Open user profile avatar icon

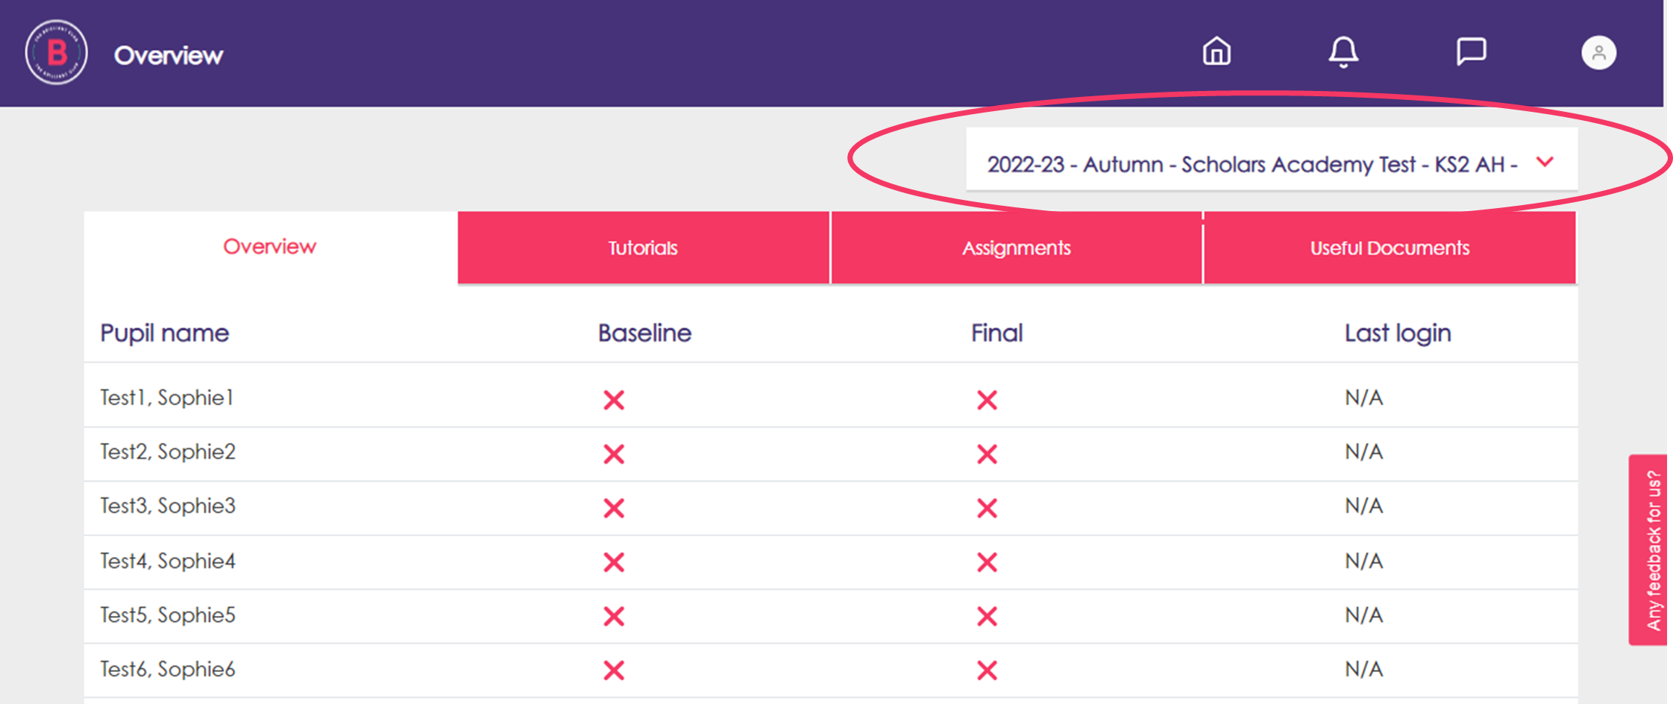coord(1598,53)
